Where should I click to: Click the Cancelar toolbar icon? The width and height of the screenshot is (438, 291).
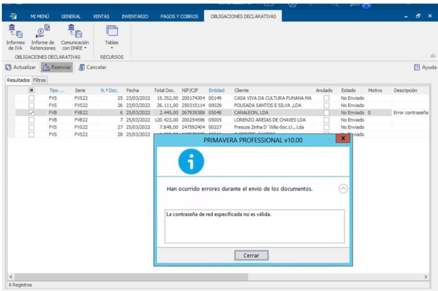click(x=82, y=67)
